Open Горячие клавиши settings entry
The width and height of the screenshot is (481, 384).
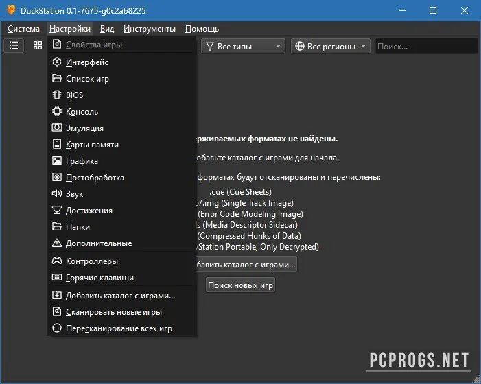(x=122, y=277)
